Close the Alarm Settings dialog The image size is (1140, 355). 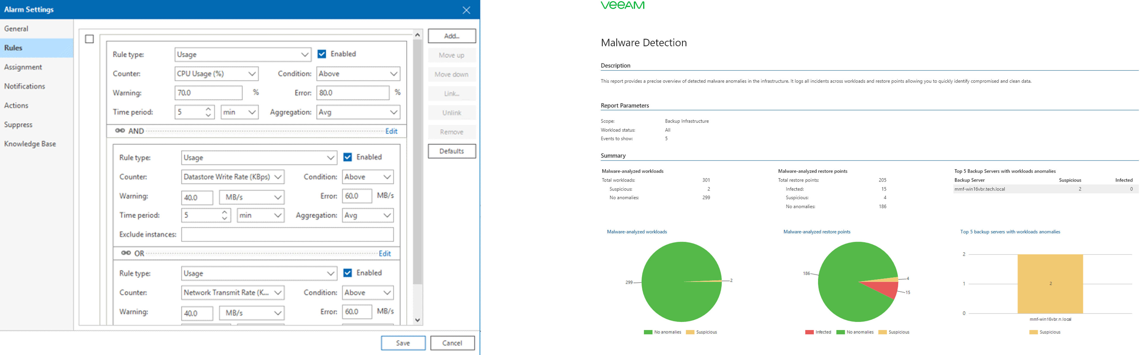(x=466, y=10)
